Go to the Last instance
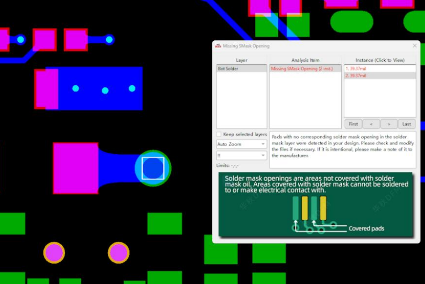 [406, 124]
